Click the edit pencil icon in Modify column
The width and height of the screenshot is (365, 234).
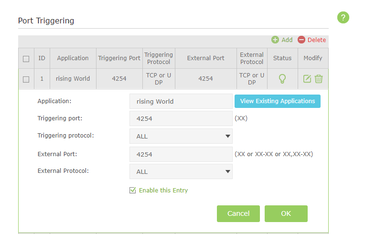[x=307, y=79]
